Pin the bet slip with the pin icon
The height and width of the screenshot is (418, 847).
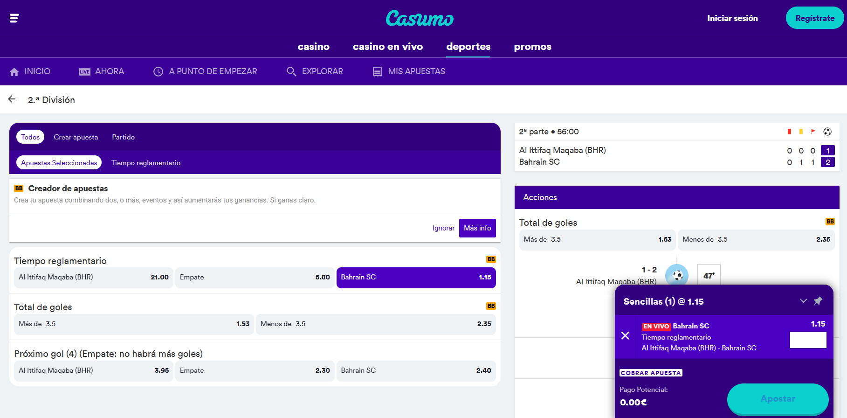(x=818, y=301)
